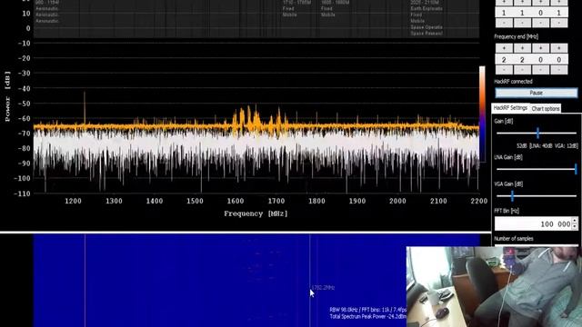Viewport: 582px width, 327px height.
Task: Click the Number of samples label
Action: click(x=514, y=238)
